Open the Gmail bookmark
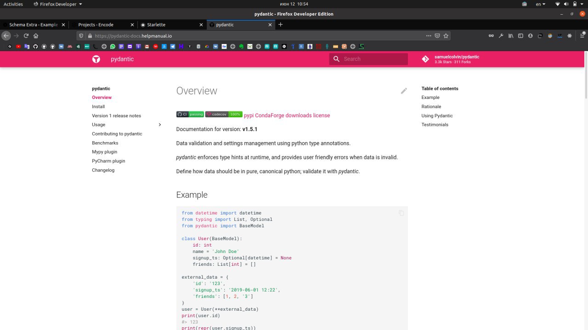588x330 pixels. (147, 46)
